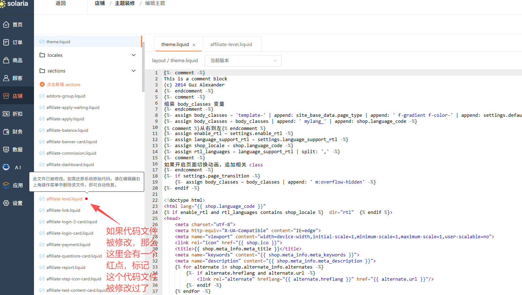The height and width of the screenshot is (295, 522).
Task: Collapse the sections folder chevron
Action: (x=134, y=71)
